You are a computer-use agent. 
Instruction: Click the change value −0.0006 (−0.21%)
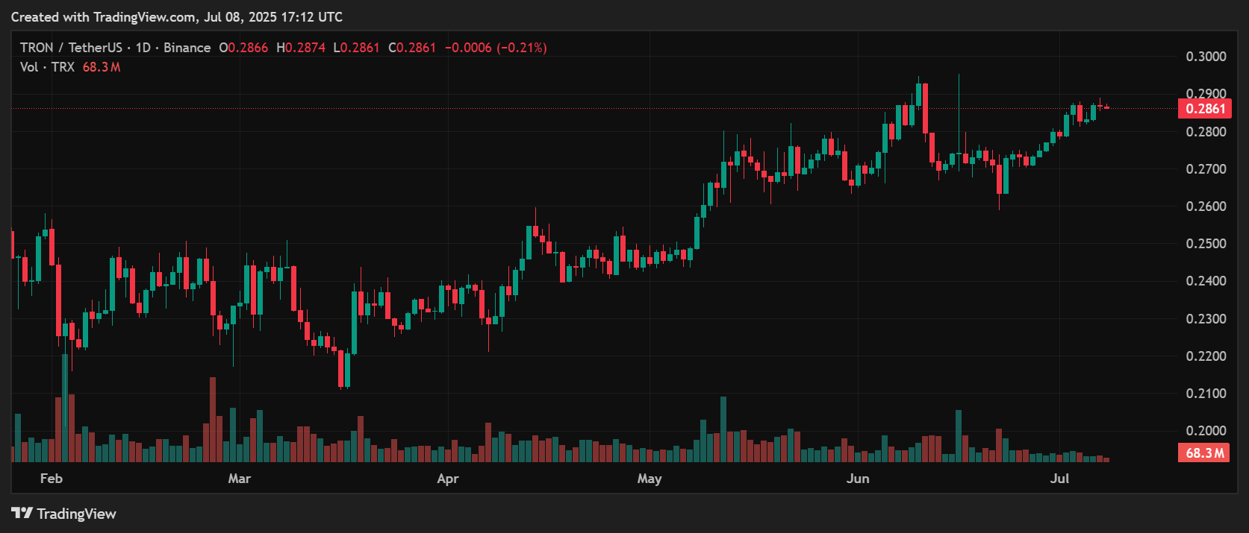pyautogui.click(x=496, y=48)
